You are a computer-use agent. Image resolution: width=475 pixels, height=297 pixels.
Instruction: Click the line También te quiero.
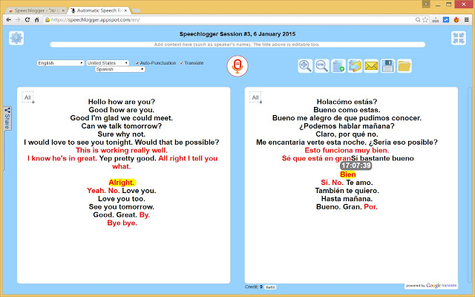coord(347,191)
